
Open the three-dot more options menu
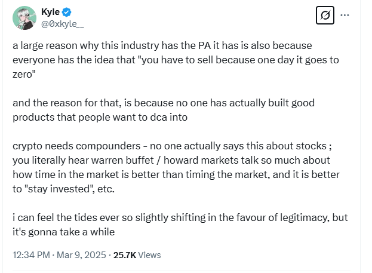tap(345, 15)
